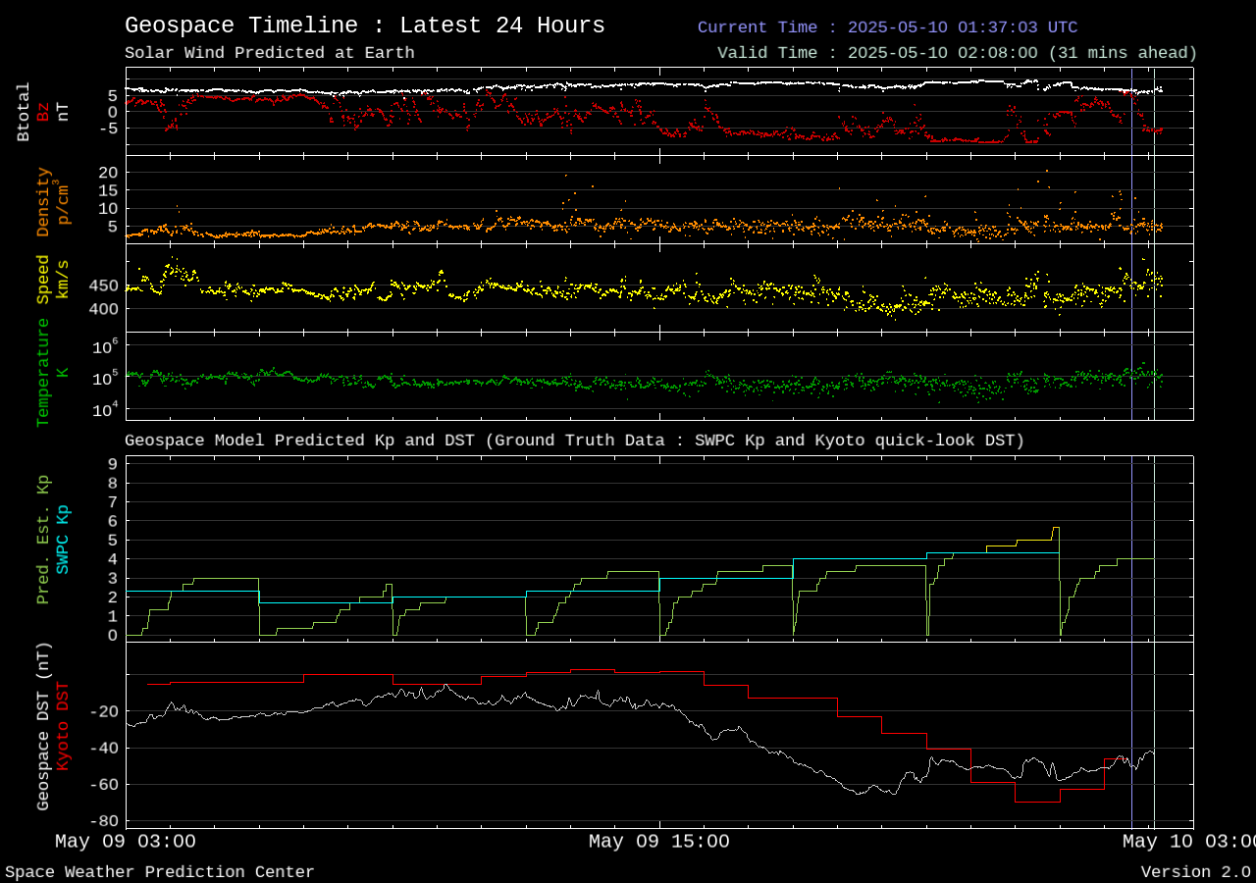
Task: Click the 'May 09 03:00' time axis label
Action: [125, 841]
